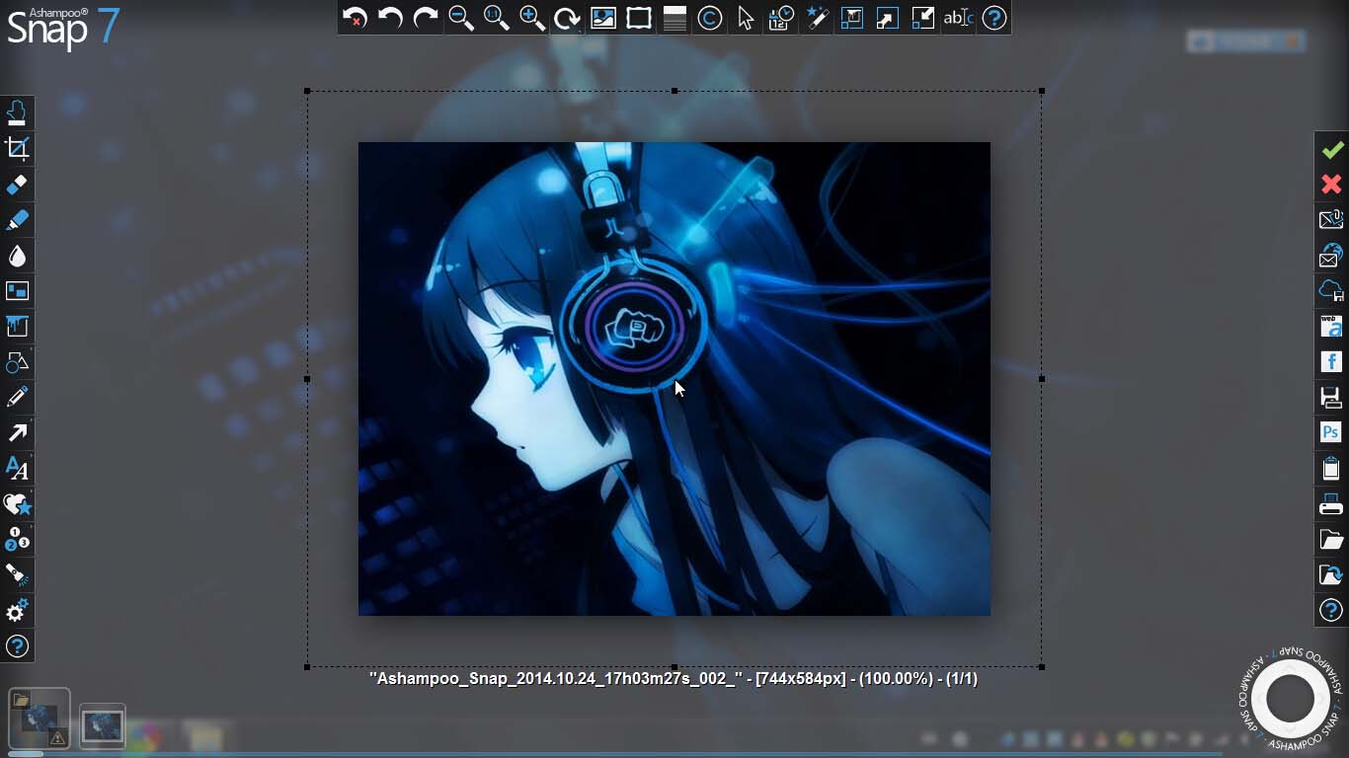This screenshot has height=758, width=1349.
Task: Pick the Eraser tool
Action: pyautogui.click(x=17, y=185)
